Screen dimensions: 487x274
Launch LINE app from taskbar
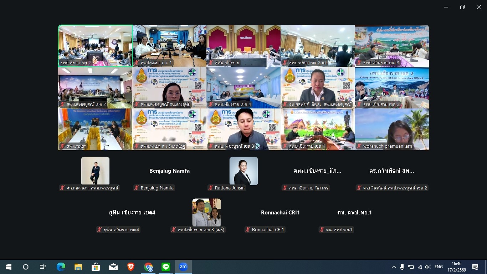[166, 267]
